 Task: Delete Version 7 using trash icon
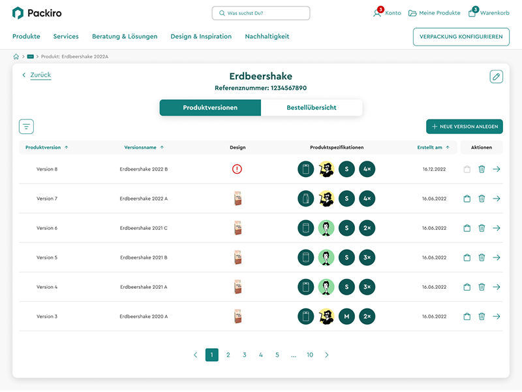482,199
